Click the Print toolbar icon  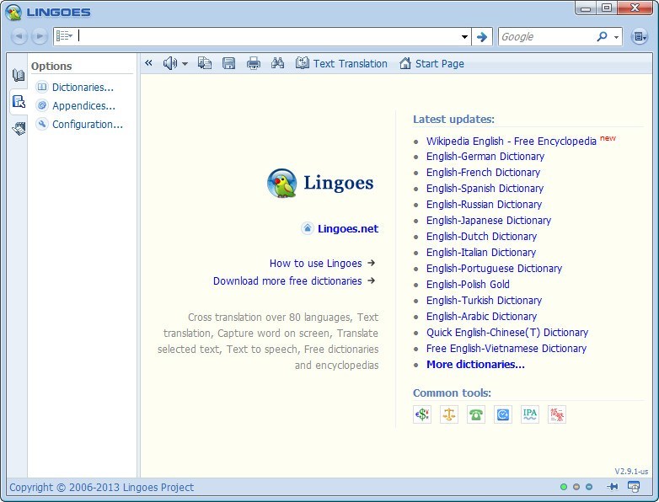[253, 63]
